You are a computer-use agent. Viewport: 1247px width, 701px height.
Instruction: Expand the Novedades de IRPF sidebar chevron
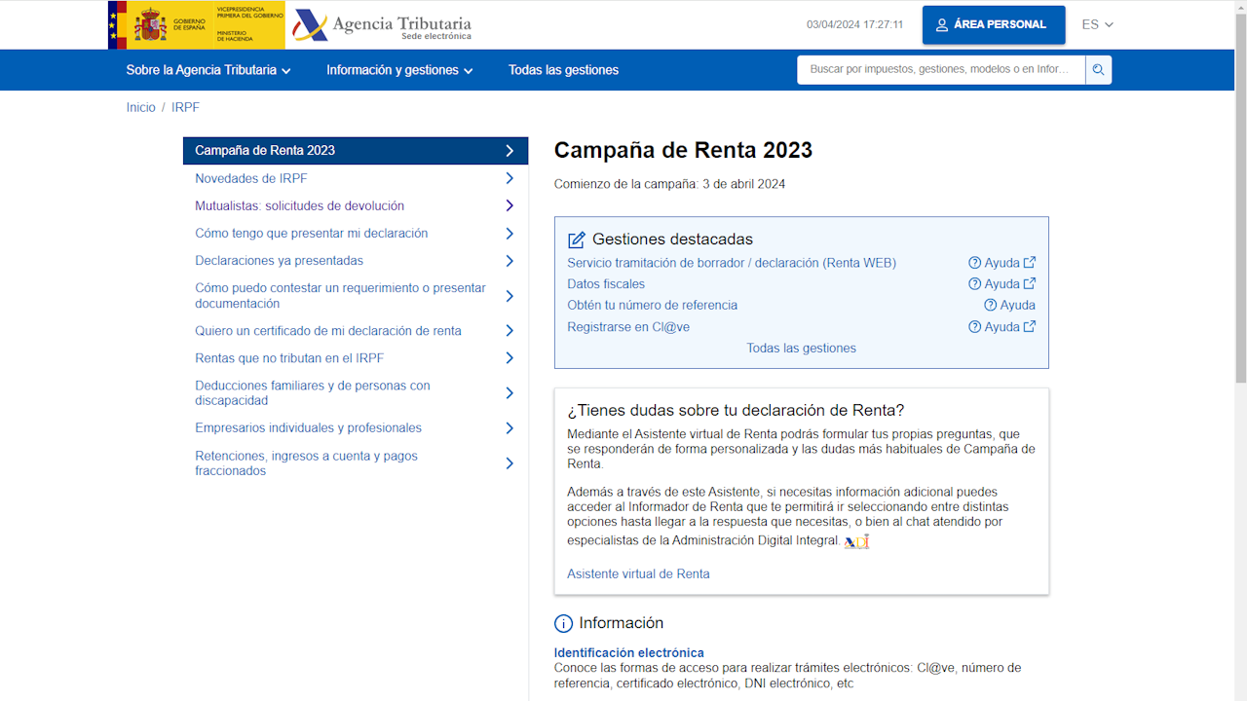(509, 178)
